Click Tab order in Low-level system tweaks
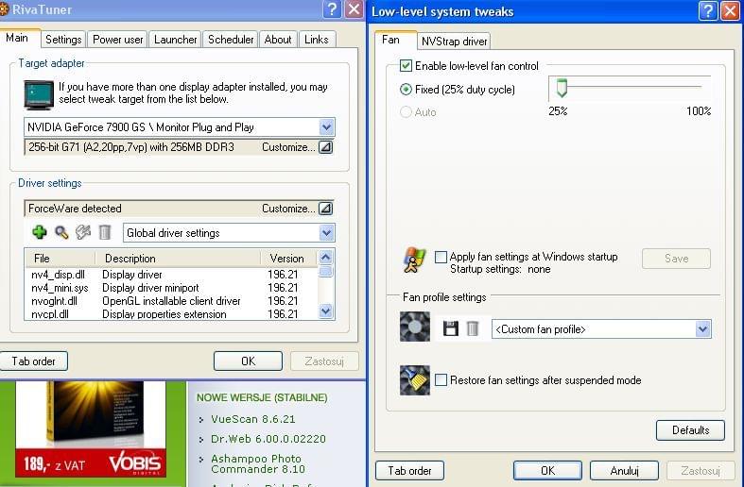 click(x=409, y=470)
